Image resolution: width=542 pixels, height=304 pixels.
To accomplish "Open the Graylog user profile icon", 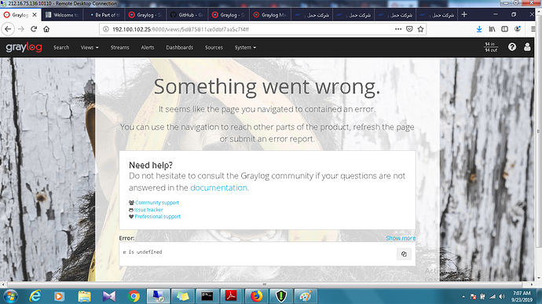I will pyautogui.click(x=527, y=47).
